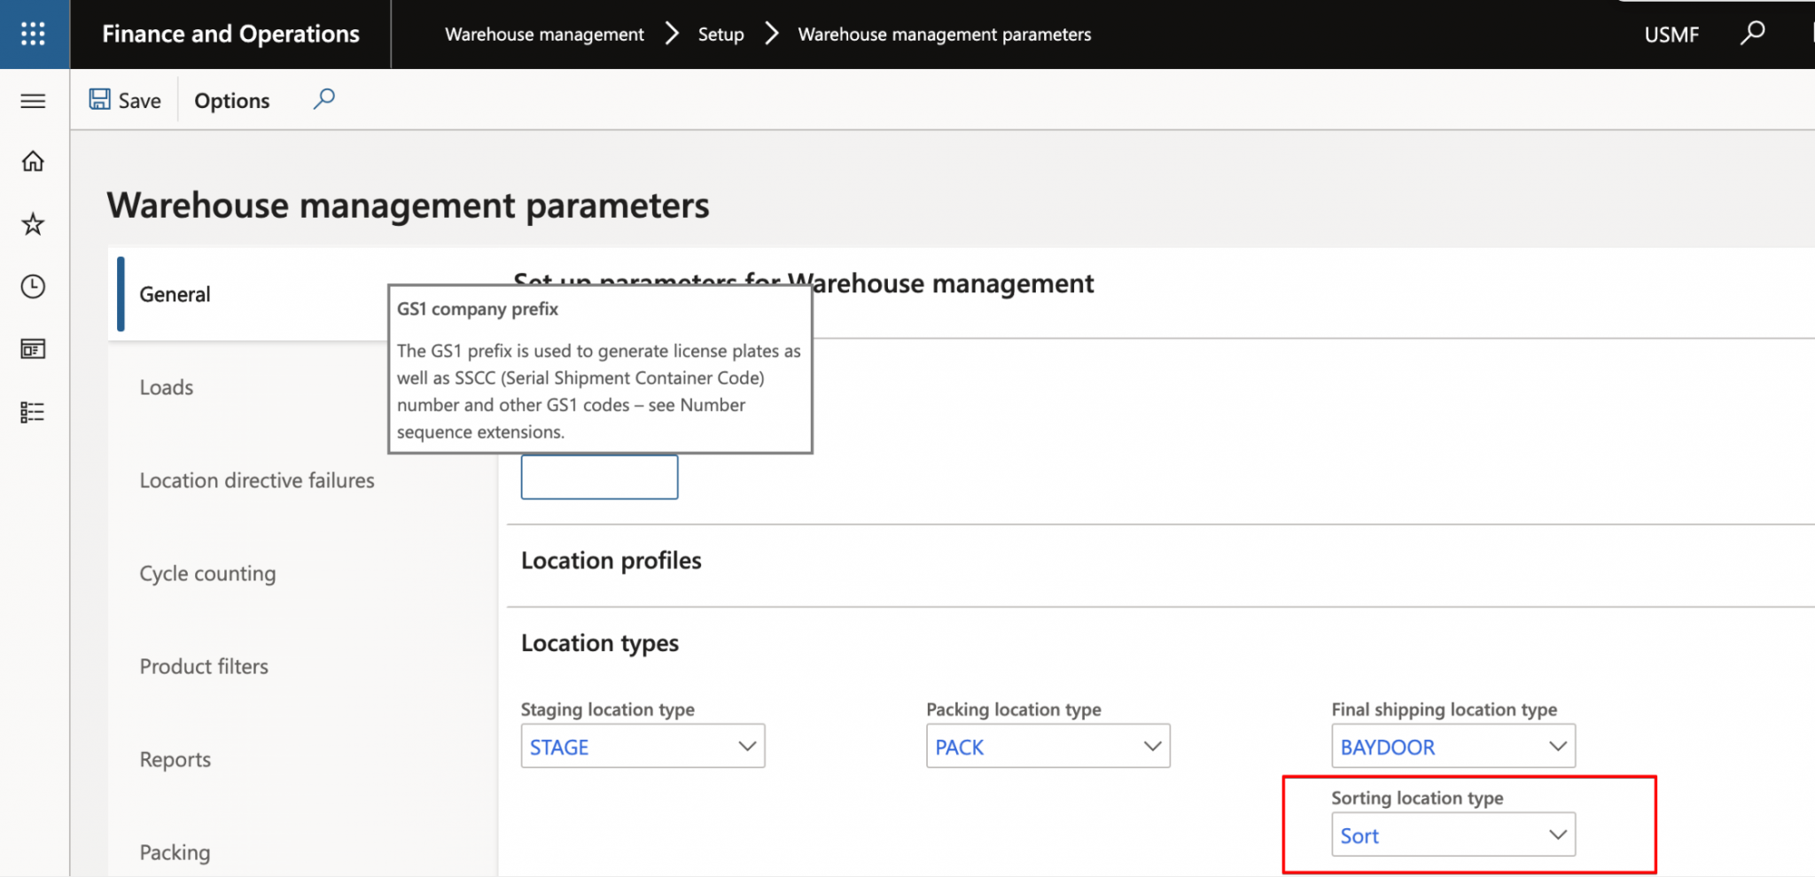
Task: Open Workspaces from the sidebar icon
Action: (33, 348)
